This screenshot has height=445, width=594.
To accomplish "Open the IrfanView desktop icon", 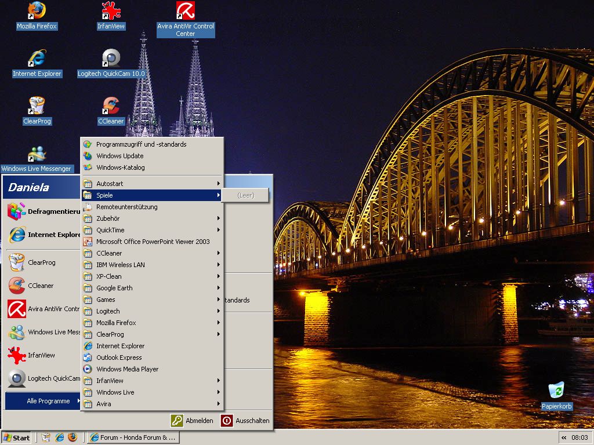I will pyautogui.click(x=111, y=11).
